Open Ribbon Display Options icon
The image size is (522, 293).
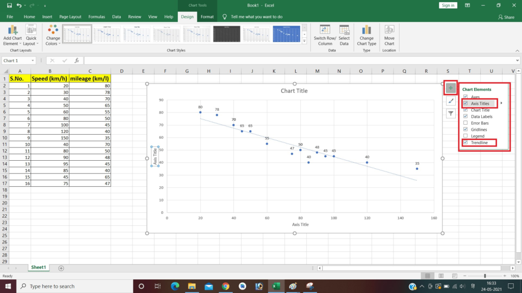467,5
